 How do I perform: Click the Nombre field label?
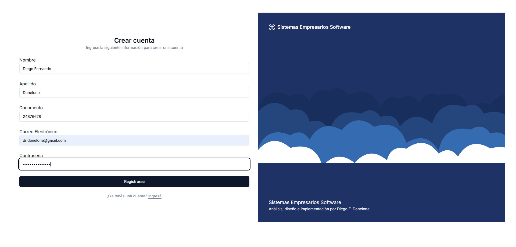coord(27,60)
